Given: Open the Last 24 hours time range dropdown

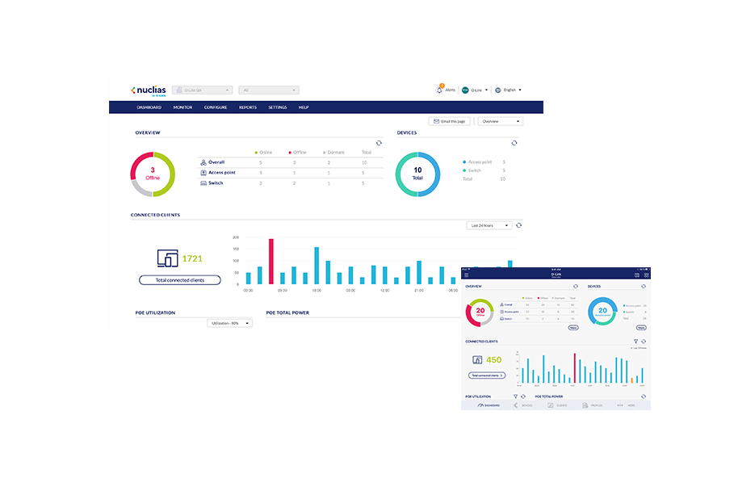Looking at the screenshot, I should click(x=490, y=225).
